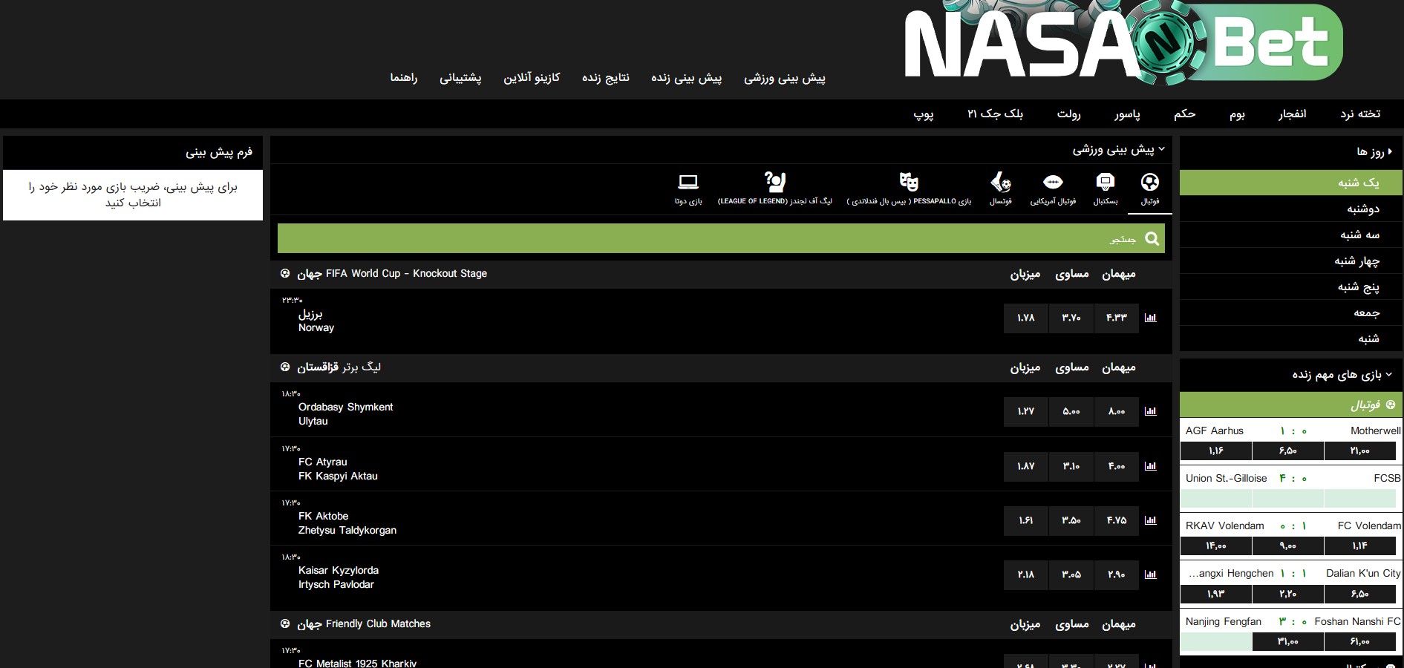
Task: Open بوم game link
Action: [1237, 114]
